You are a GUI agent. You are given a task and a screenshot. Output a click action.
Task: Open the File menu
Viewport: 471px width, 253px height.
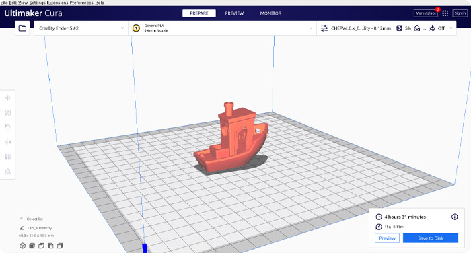click(4, 3)
